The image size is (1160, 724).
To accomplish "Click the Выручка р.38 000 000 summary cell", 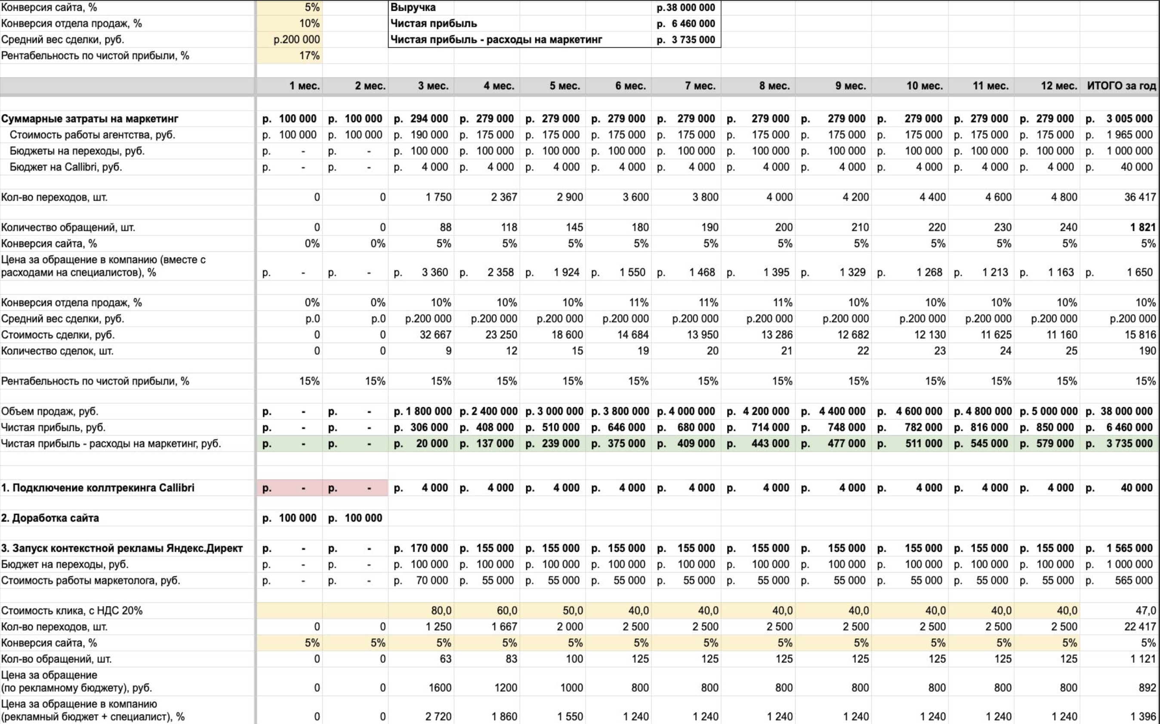I will pos(686,8).
